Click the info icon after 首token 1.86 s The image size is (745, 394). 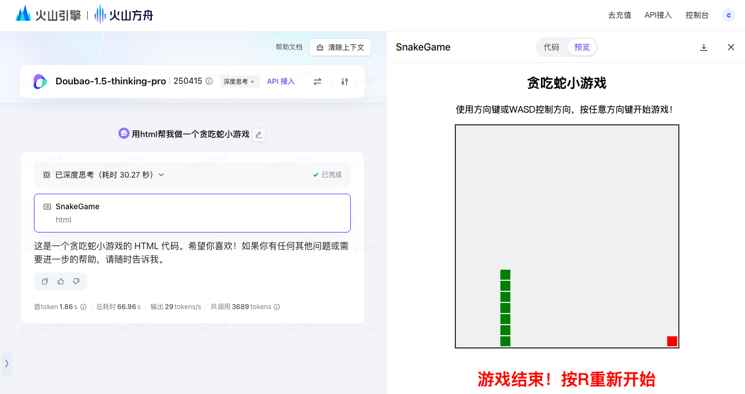point(83,307)
